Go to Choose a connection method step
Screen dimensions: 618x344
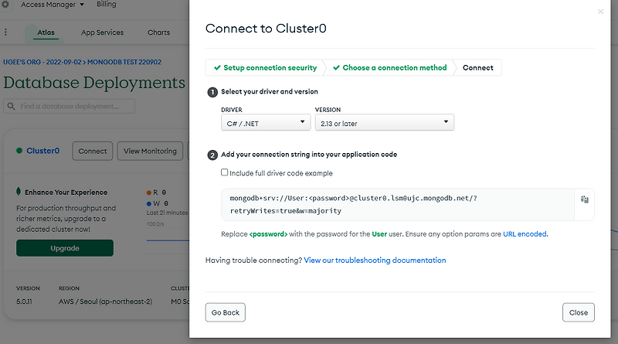coord(389,68)
